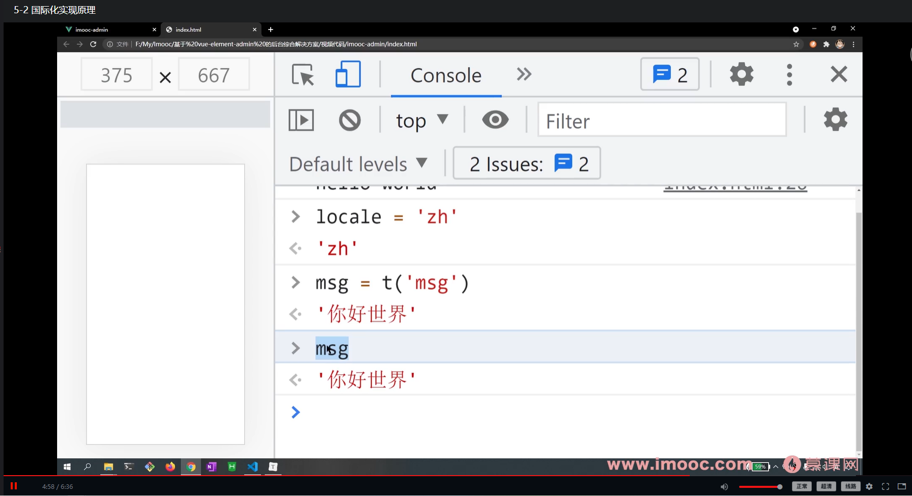This screenshot has height=496, width=912.
Task: Show the console sidebar
Action: click(x=301, y=120)
